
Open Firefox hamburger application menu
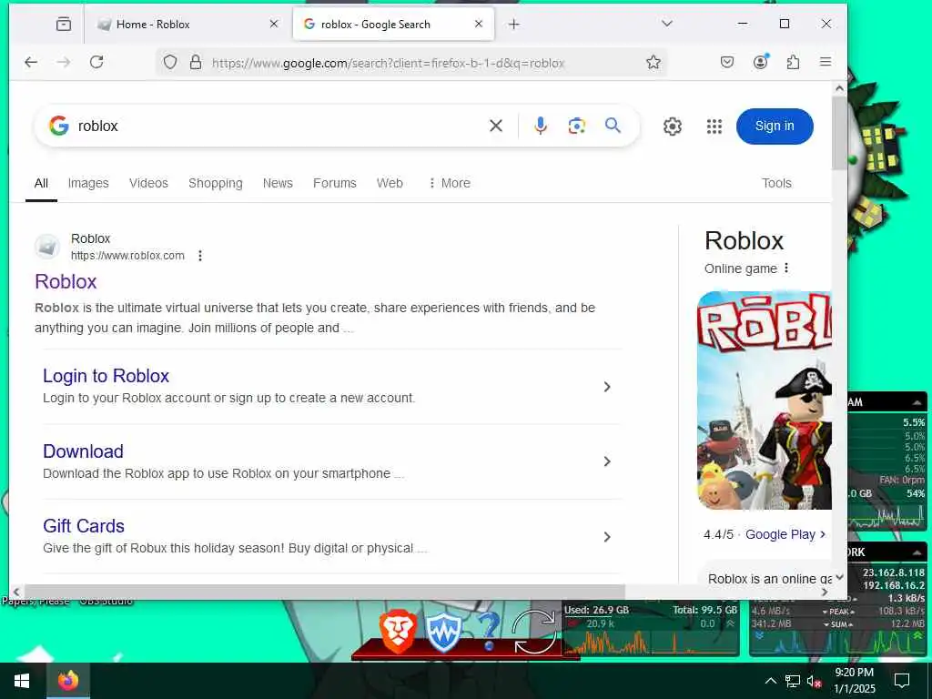[826, 62]
